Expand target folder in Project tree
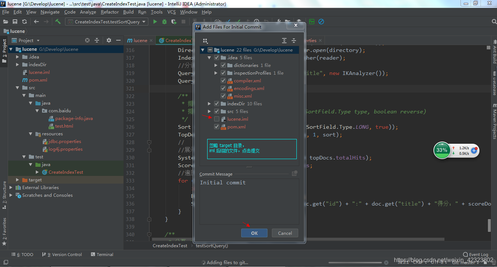497x267 pixels. (x=18, y=180)
